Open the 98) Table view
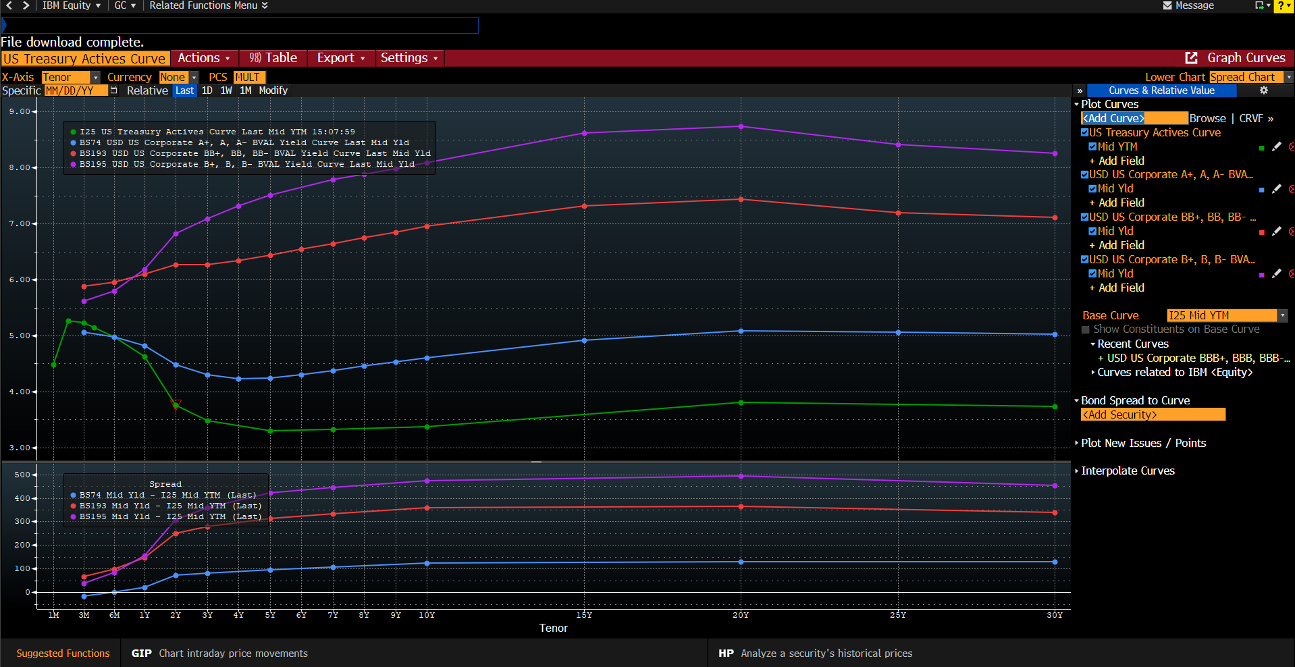The width and height of the screenshot is (1295, 667). [273, 58]
